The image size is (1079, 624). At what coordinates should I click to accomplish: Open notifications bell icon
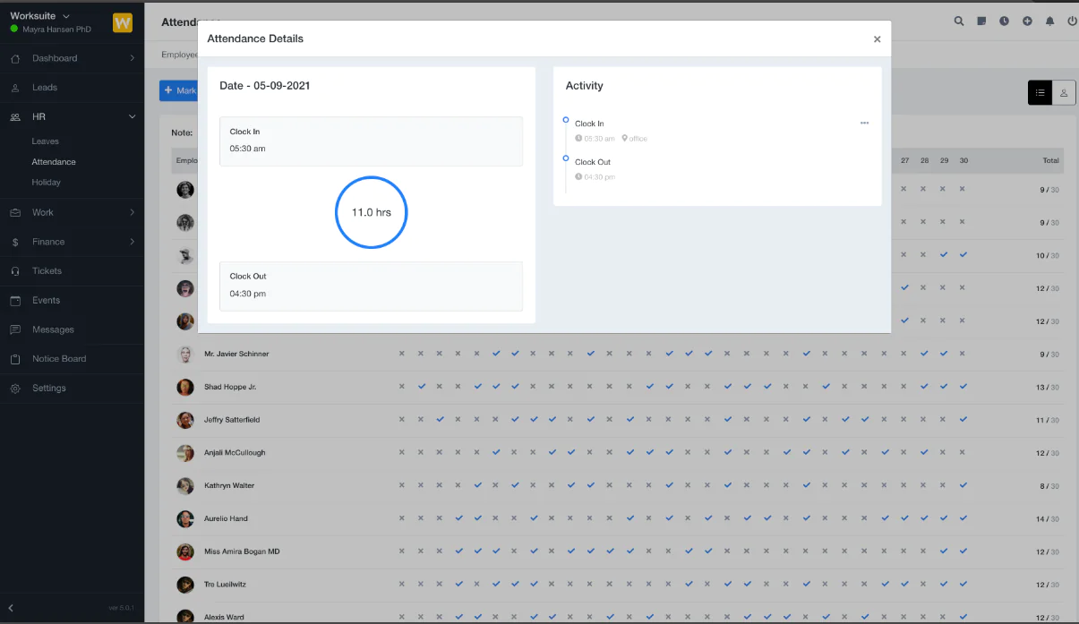[x=1050, y=21]
